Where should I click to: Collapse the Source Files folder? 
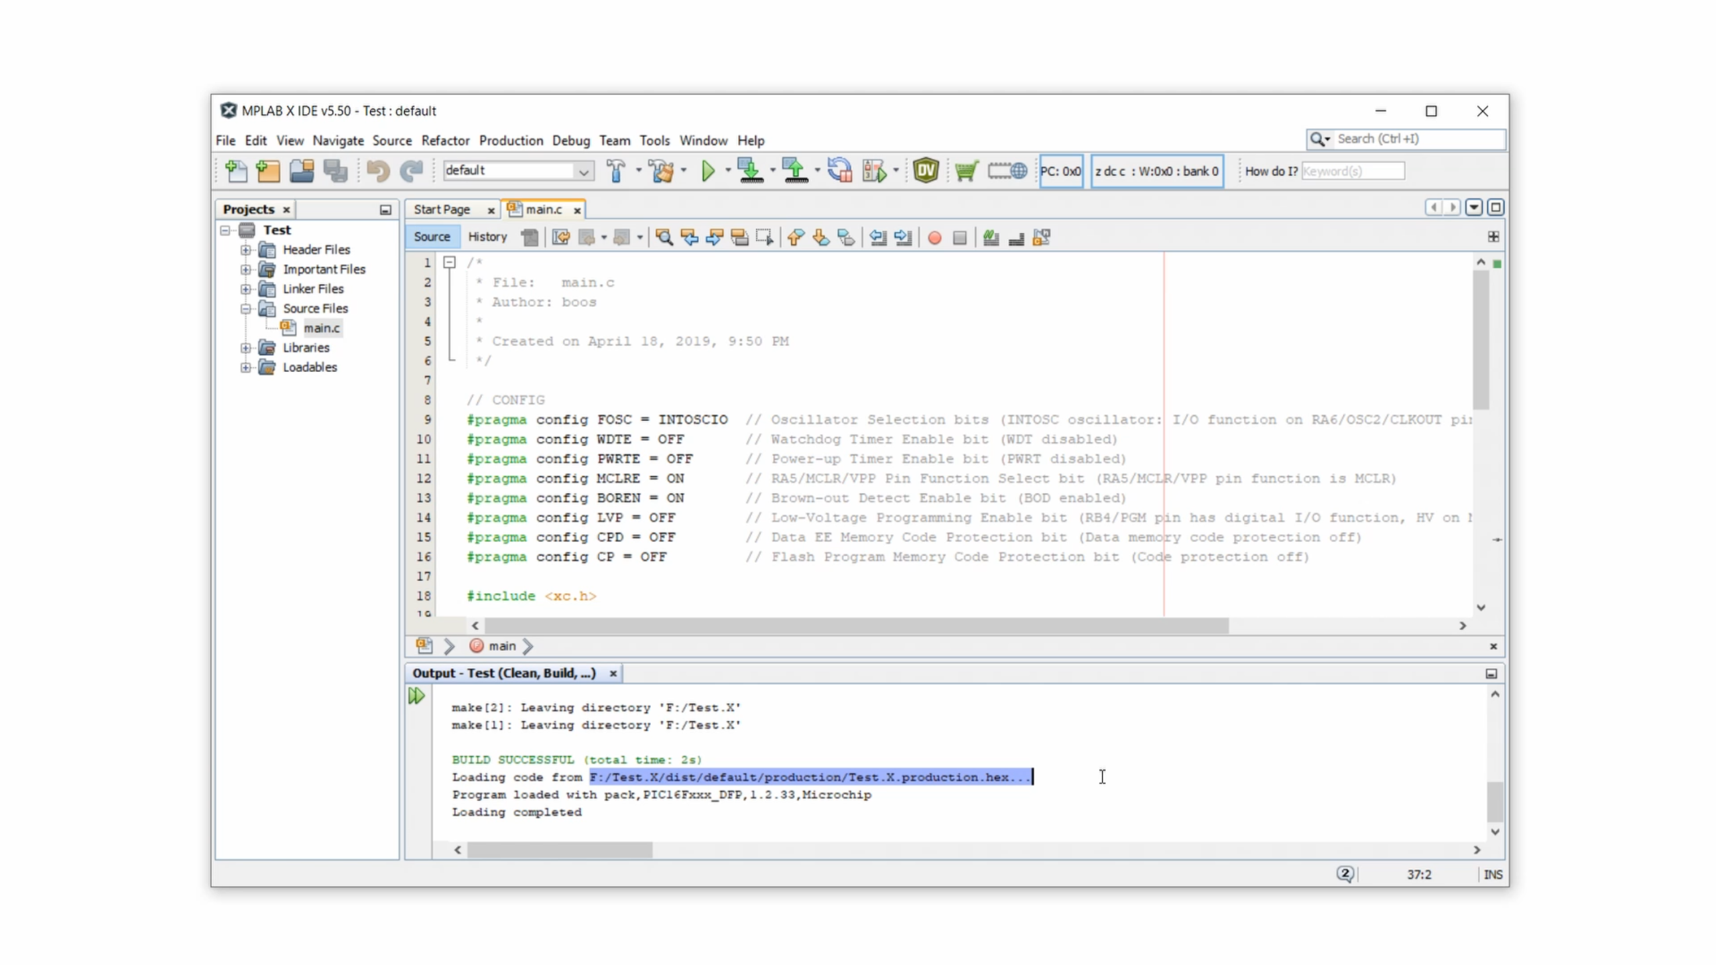pyautogui.click(x=246, y=308)
